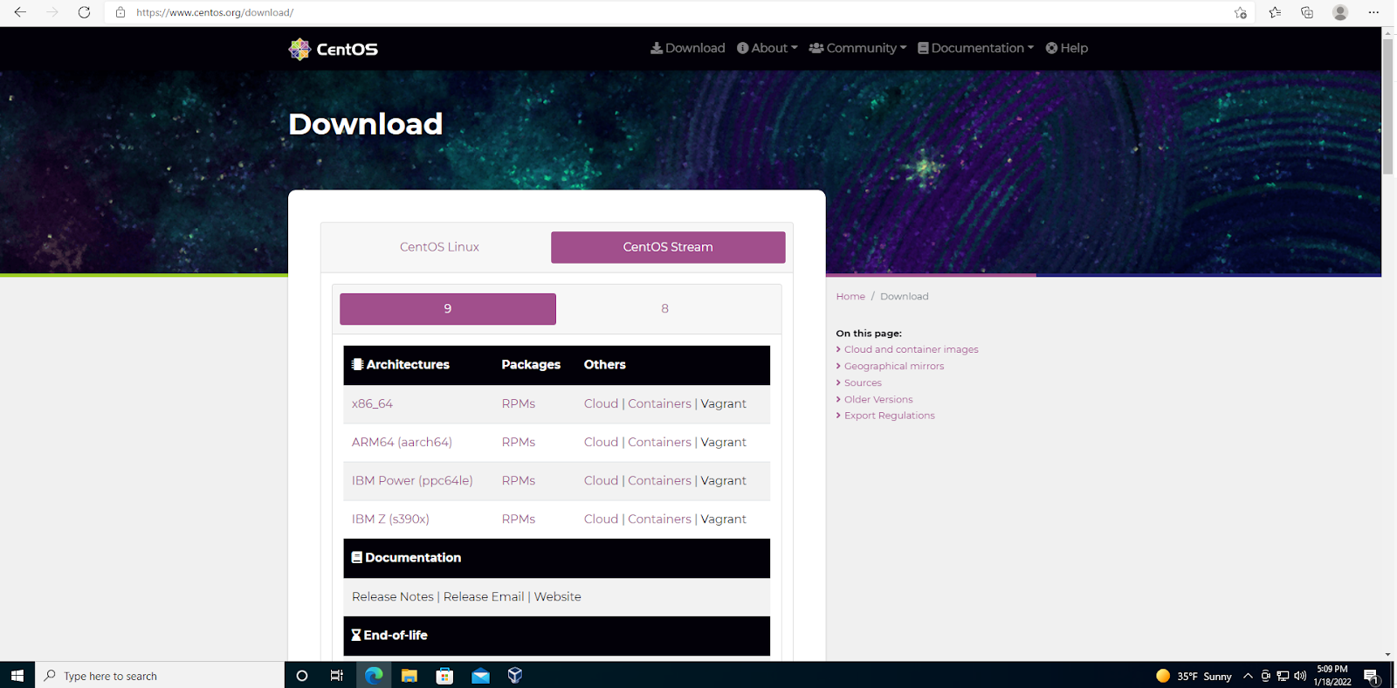This screenshot has height=688, width=1397.
Task: Open Mail app from taskbar
Action: click(480, 675)
